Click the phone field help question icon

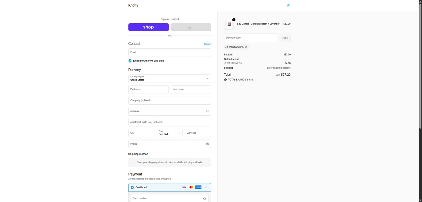208,144
